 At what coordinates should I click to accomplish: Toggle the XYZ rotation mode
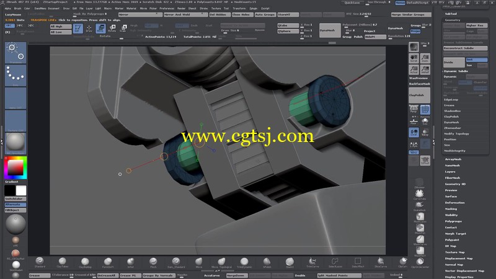(x=414, y=152)
